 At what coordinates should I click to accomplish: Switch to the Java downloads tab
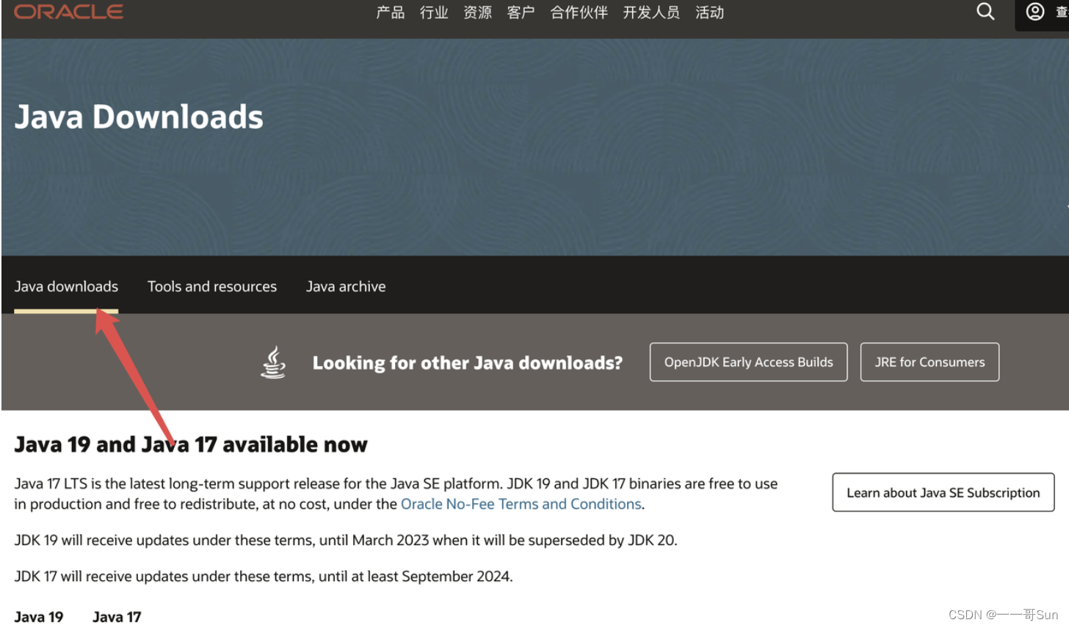66,287
